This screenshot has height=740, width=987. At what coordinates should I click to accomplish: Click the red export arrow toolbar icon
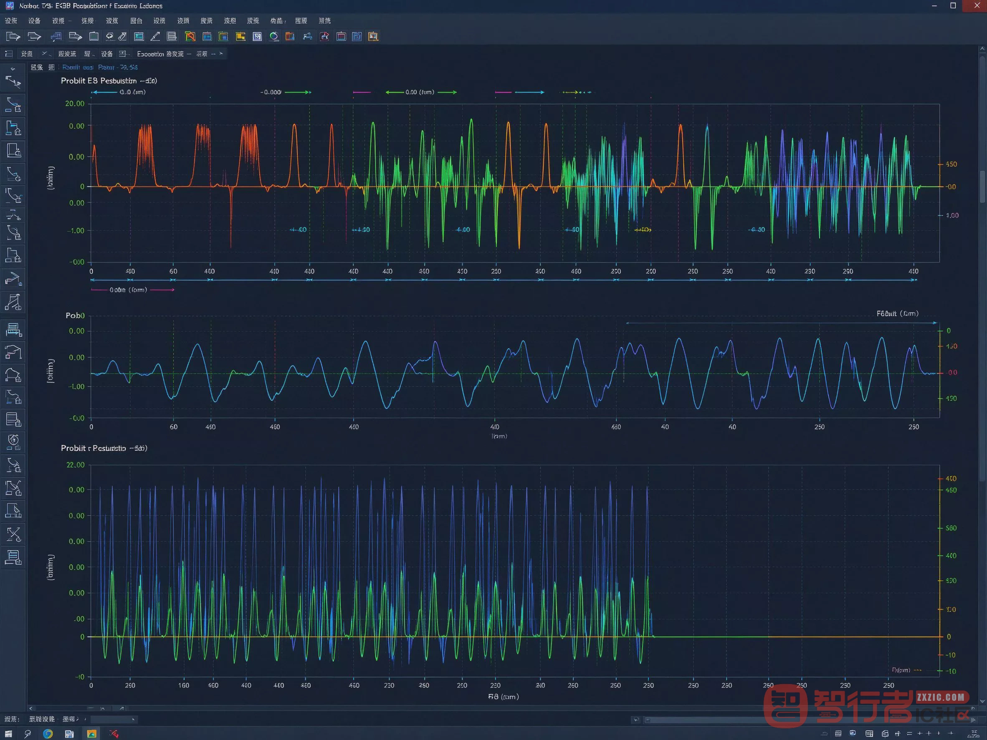click(324, 37)
